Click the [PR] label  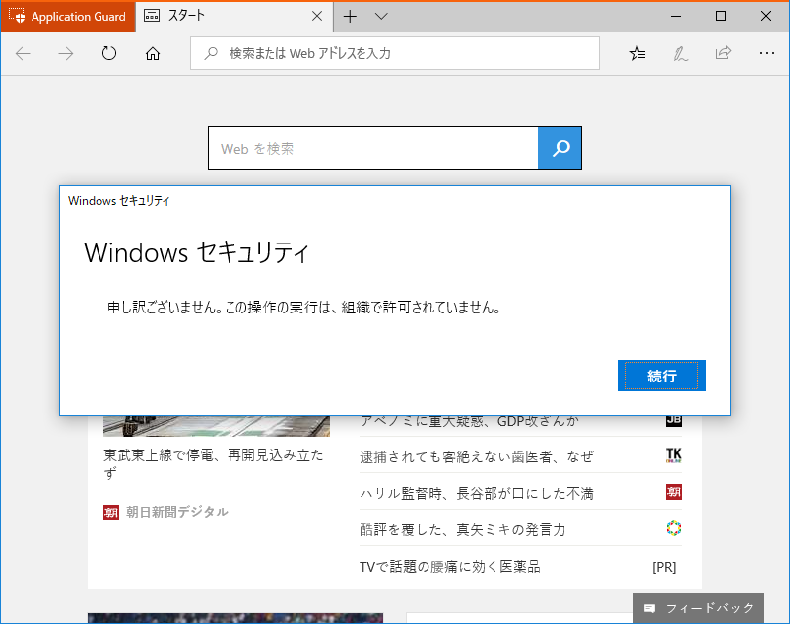point(664,567)
